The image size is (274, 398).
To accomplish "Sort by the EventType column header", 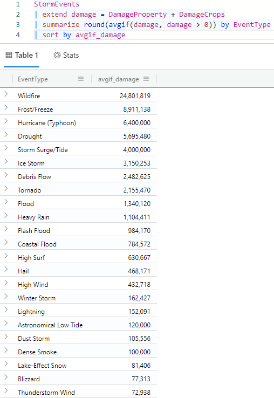I will point(33,79).
